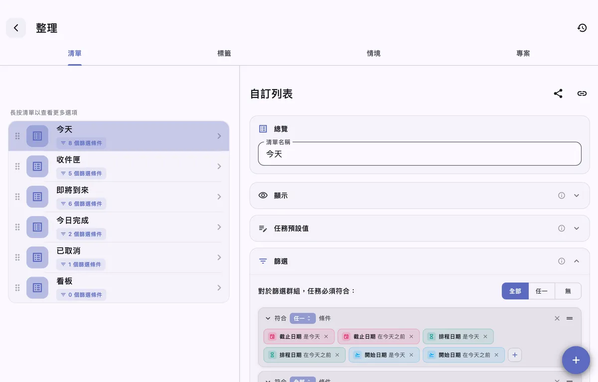Click the 2 個篩選條件 badge

pyautogui.click(x=81, y=234)
